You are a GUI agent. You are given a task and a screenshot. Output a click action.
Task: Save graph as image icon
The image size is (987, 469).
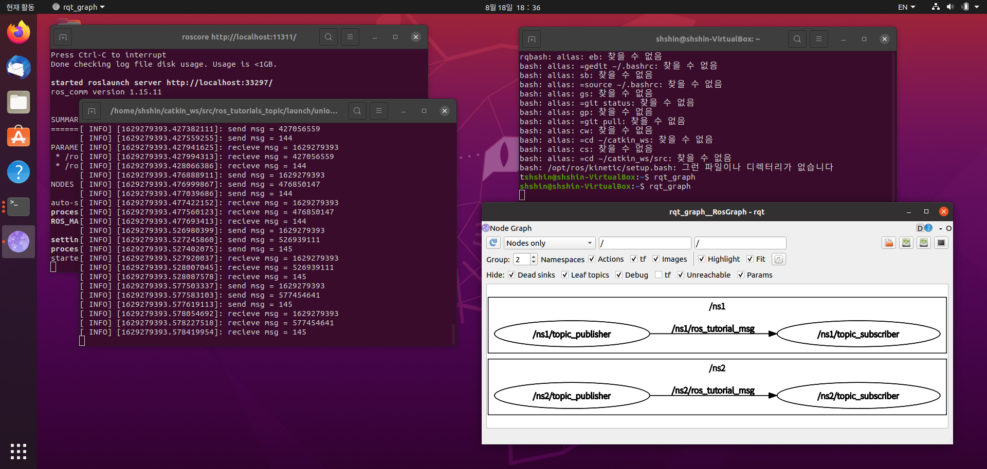coord(941,243)
